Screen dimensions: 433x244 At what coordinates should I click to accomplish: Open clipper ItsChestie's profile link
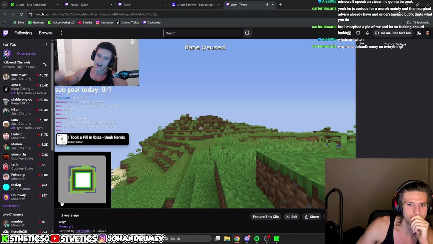point(83,231)
